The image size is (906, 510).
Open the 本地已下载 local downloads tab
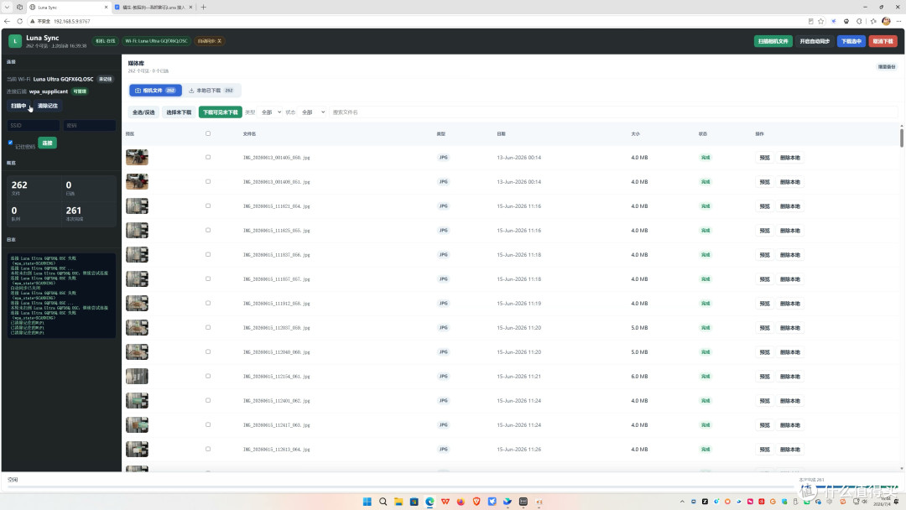pyautogui.click(x=211, y=91)
